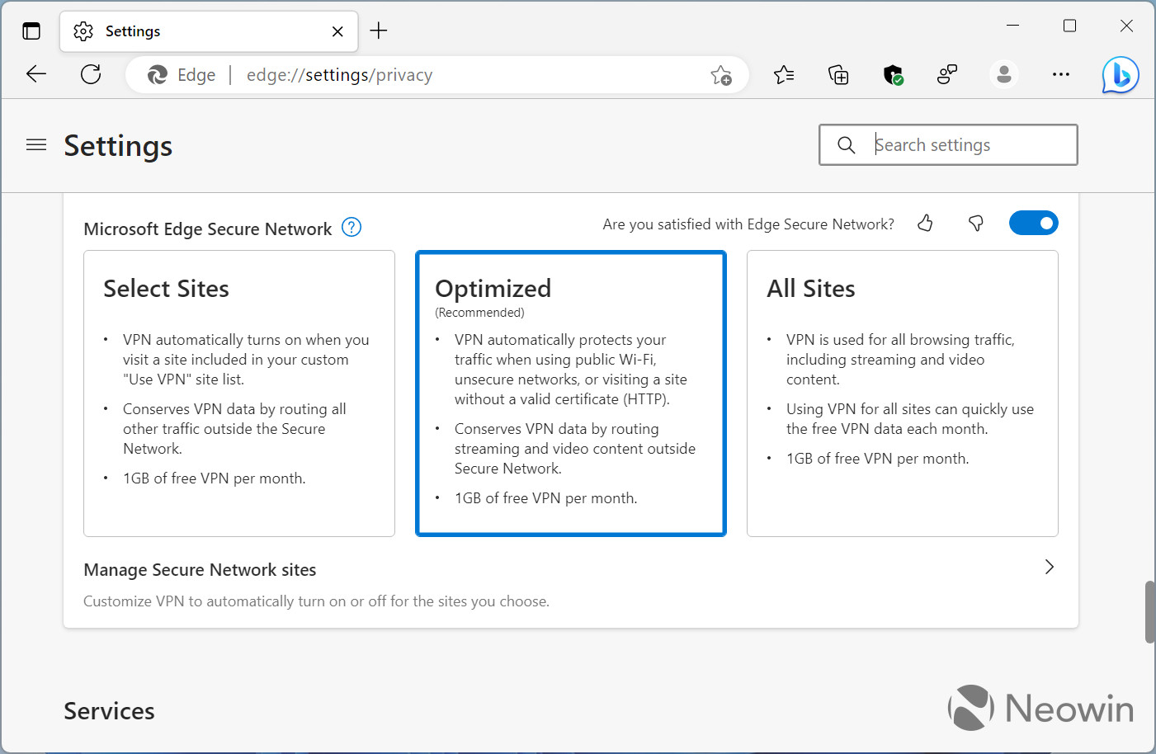The width and height of the screenshot is (1156, 754).
Task: Select the Select Sites VPN mode
Action: point(239,393)
